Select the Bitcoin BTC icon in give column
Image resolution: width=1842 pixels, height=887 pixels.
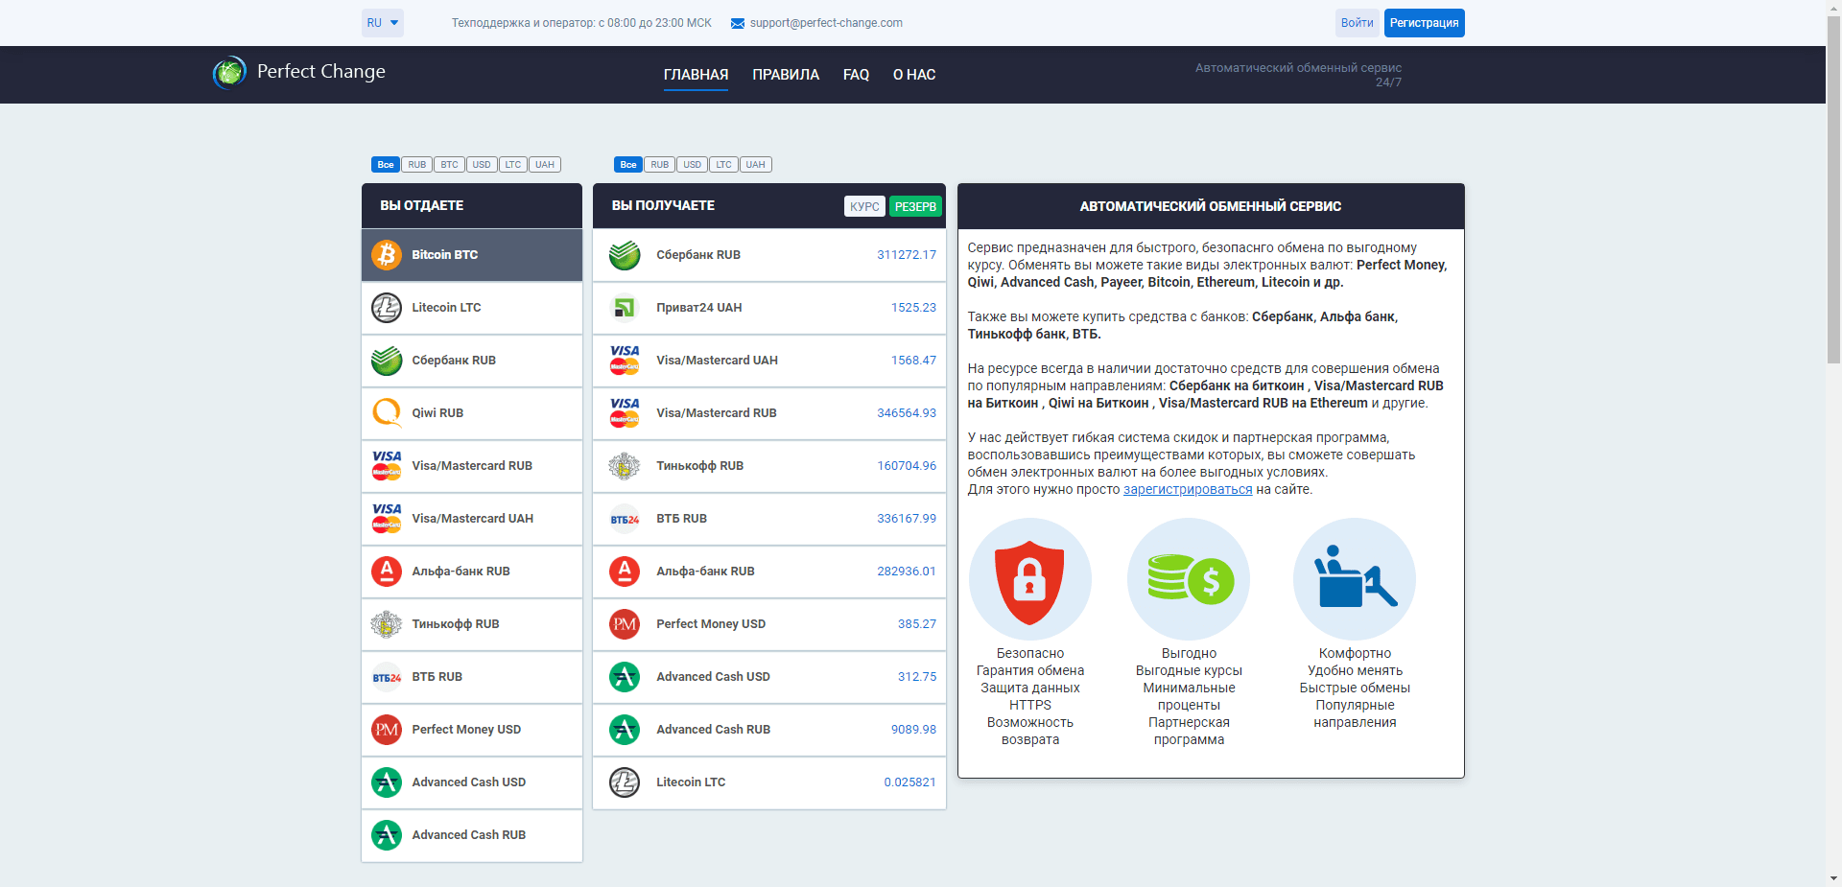pyautogui.click(x=387, y=254)
